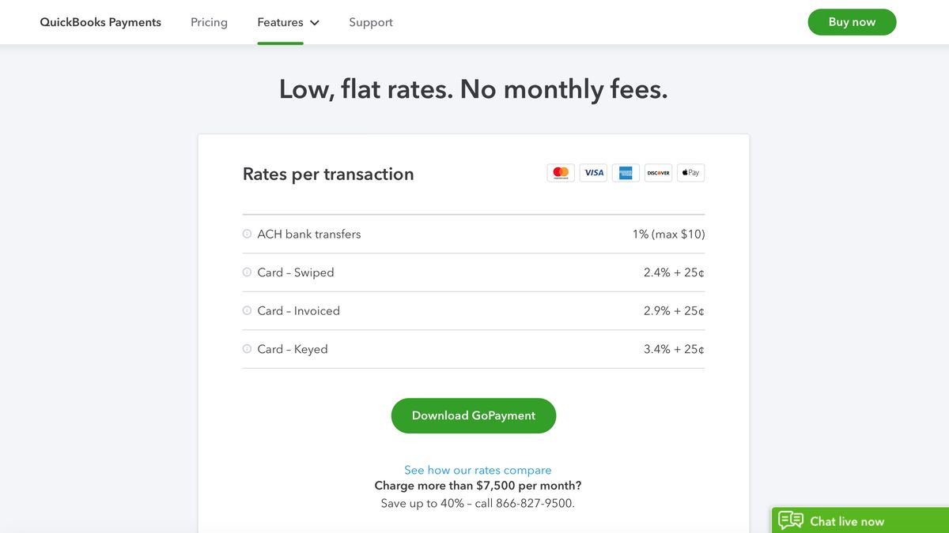Open the Support page

(371, 22)
